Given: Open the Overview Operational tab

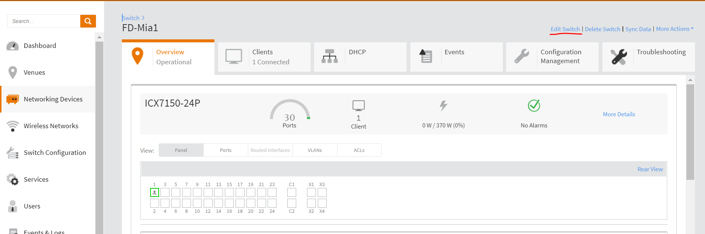Looking at the screenshot, I should 168,57.
